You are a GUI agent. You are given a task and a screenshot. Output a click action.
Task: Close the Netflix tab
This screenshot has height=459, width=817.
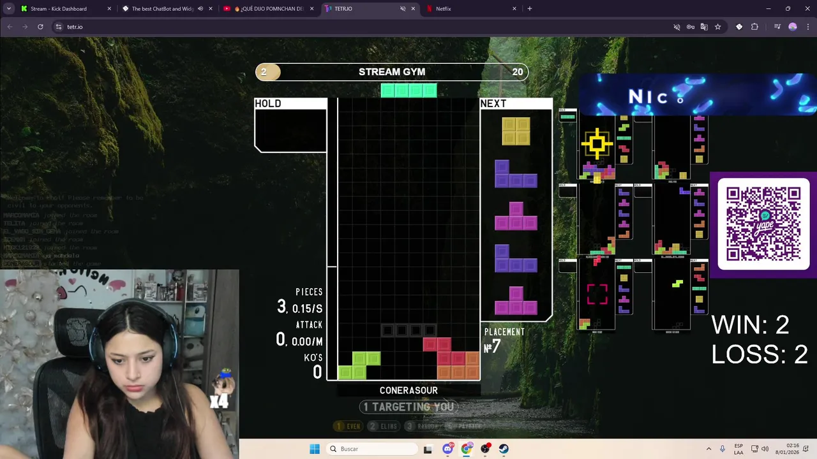(x=514, y=9)
